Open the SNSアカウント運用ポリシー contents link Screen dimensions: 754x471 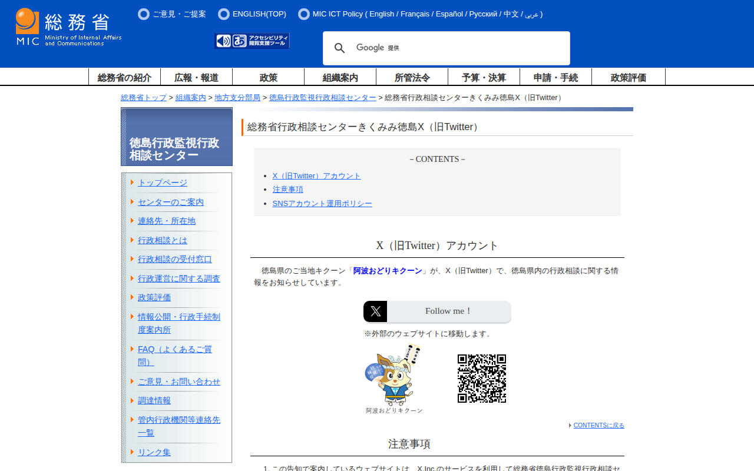pyautogui.click(x=322, y=204)
